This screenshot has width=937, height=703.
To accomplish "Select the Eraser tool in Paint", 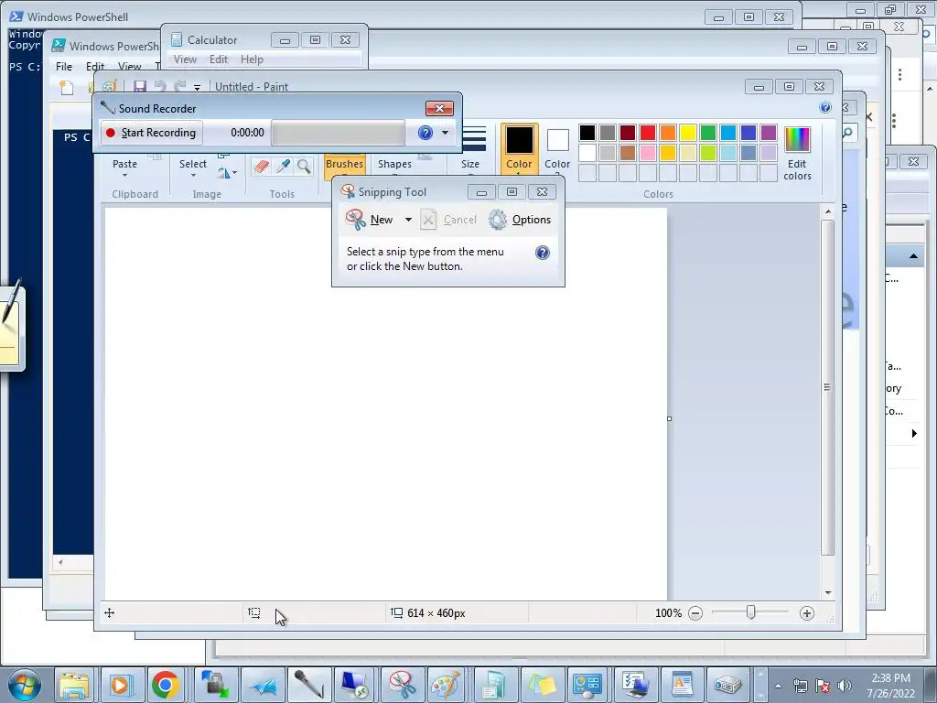I will pyautogui.click(x=261, y=166).
